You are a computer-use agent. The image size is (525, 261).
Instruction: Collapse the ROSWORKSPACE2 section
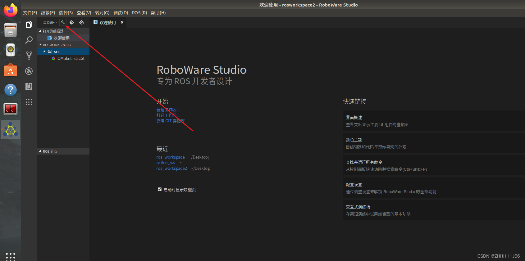coord(40,45)
